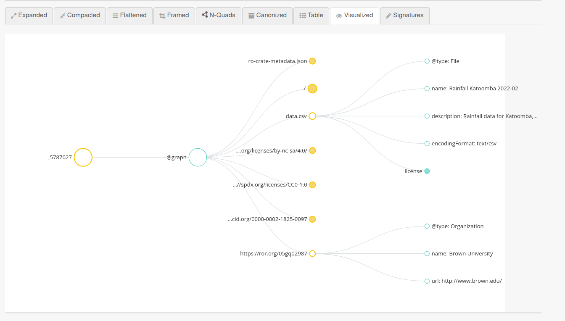Click the ....org/licenses/by-nc-sa/4.0/ label
This screenshot has width=565, height=321.
pos(271,150)
